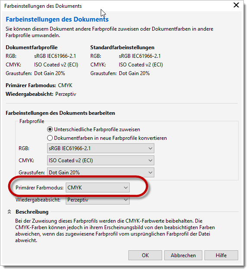249x271 pixels.
Task: Click the Beschreibung section heading
Action: [x=32, y=212]
